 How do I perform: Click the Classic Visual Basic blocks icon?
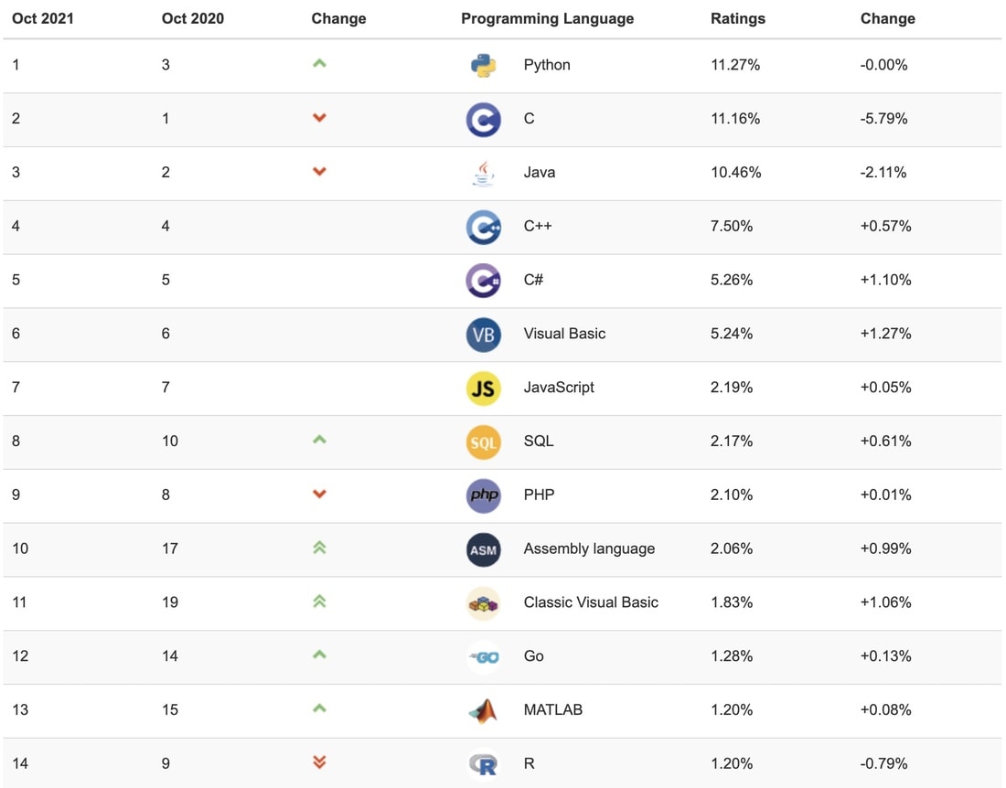coord(483,603)
